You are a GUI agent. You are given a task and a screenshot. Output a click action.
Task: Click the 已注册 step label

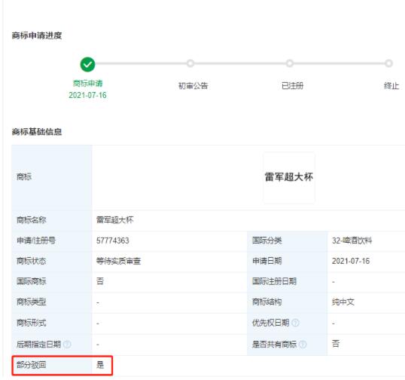[x=292, y=86]
